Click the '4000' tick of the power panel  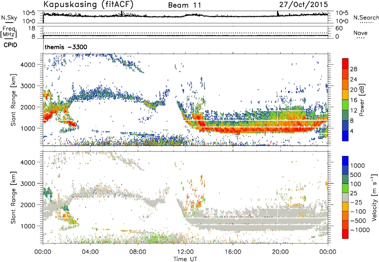coord(28,65)
